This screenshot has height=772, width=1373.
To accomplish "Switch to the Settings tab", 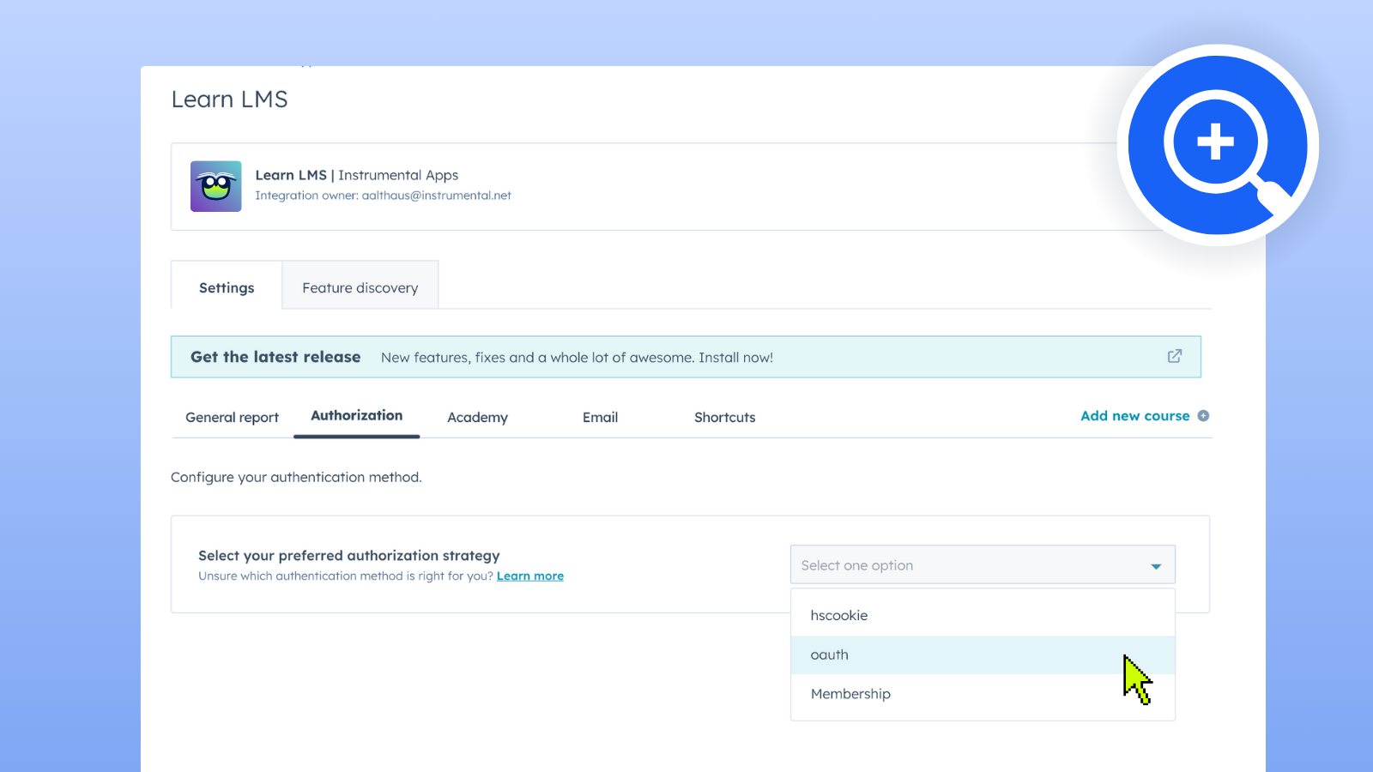I will [x=227, y=288].
